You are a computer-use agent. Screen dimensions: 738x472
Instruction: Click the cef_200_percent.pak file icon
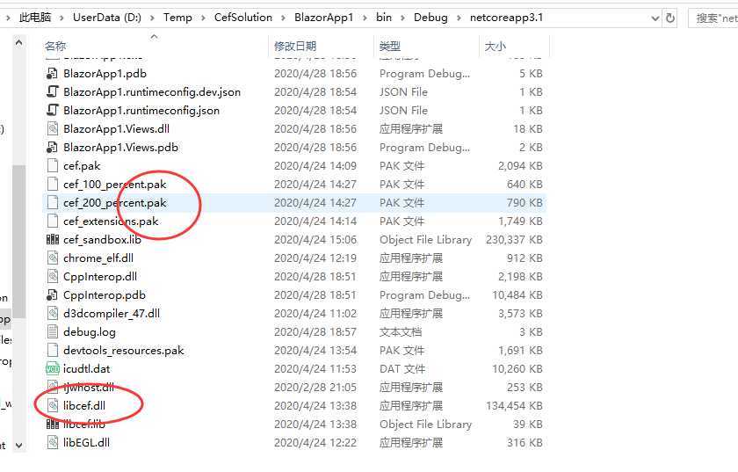pos(52,202)
